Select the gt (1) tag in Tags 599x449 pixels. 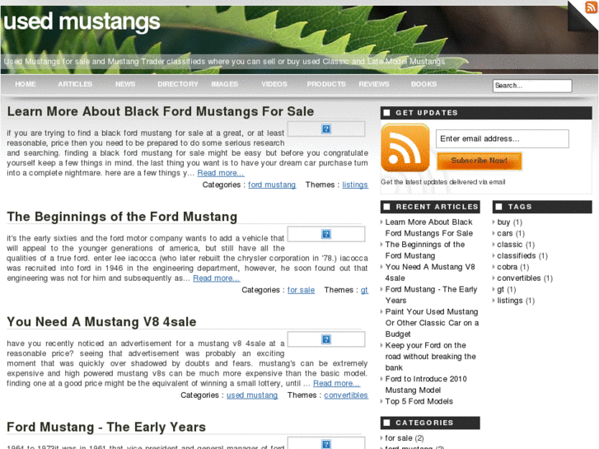507,289
